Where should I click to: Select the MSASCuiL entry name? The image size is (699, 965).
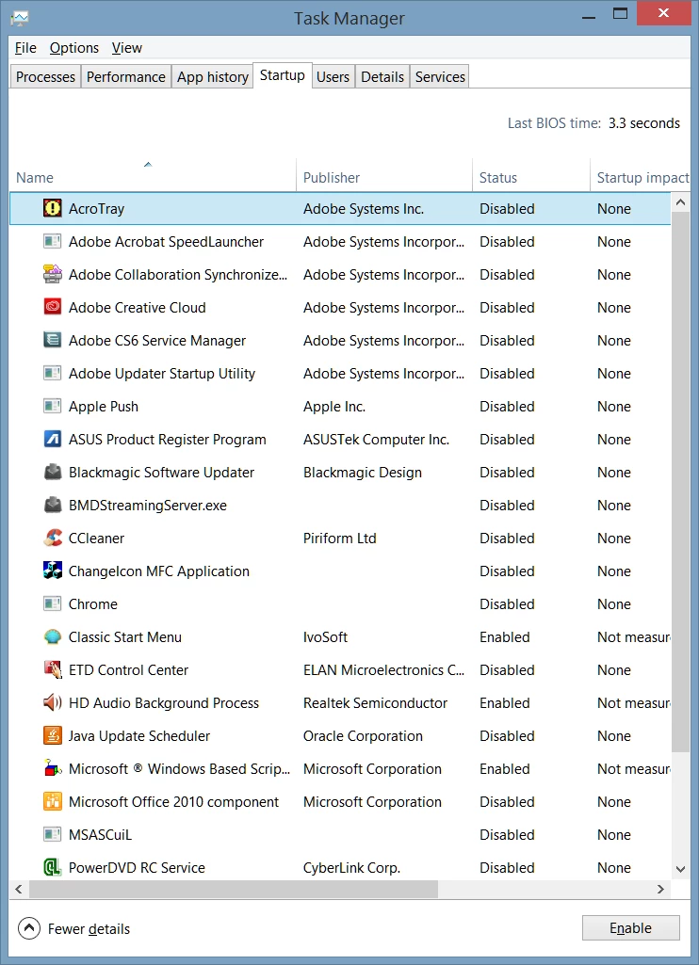coord(100,834)
